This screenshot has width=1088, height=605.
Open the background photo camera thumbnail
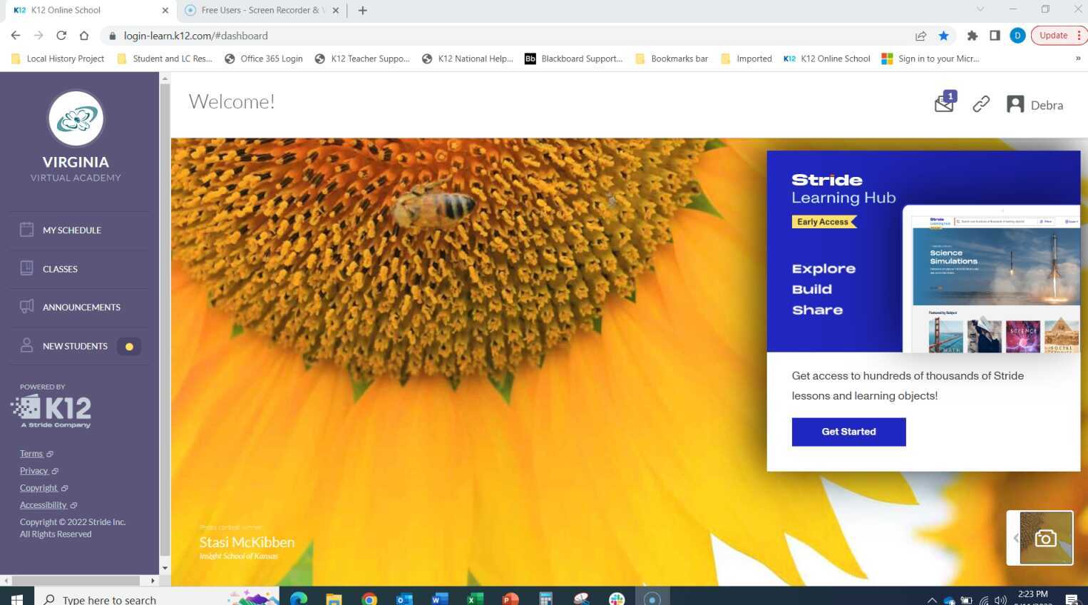(1046, 538)
